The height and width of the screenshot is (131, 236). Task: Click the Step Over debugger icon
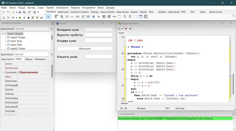tap(37, 18)
